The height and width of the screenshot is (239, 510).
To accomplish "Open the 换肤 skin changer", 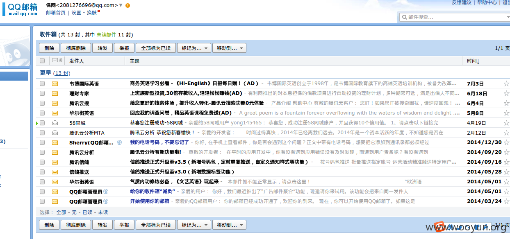I will pyautogui.click(x=92, y=13).
